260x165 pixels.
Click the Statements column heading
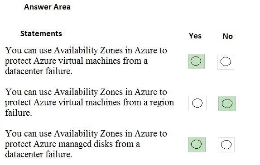pyautogui.click(x=41, y=33)
